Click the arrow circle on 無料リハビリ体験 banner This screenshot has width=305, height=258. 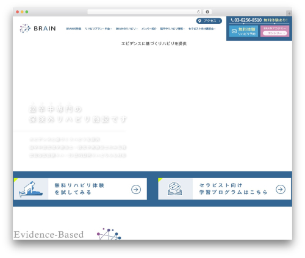(x=136, y=190)
